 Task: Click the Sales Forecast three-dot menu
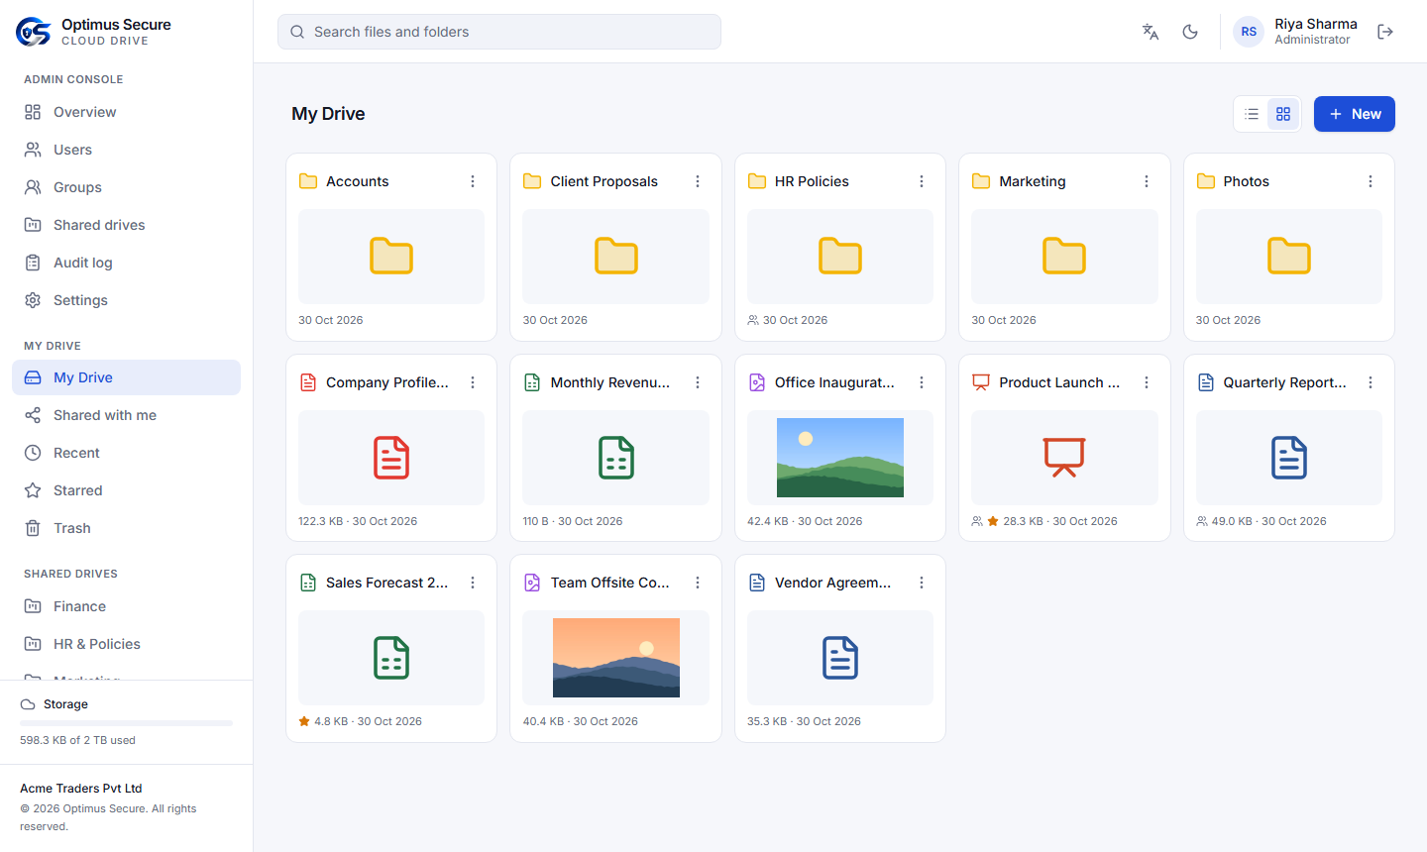click(x=473, y=583)
